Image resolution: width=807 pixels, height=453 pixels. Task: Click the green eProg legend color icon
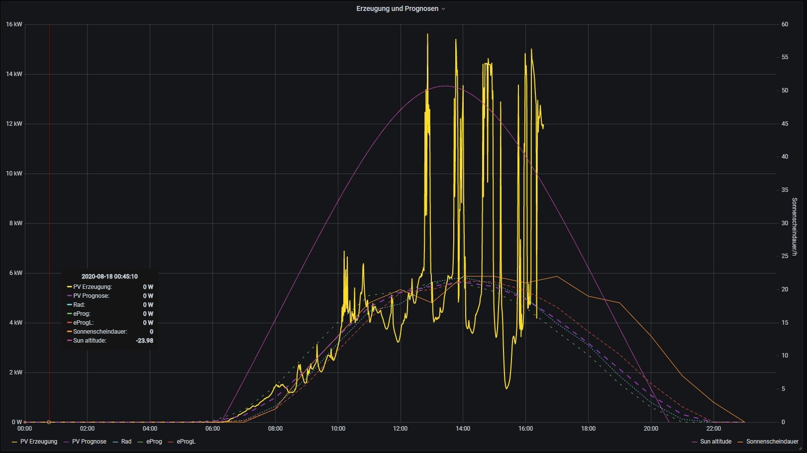pyautogui.click(x=141, y=442)
